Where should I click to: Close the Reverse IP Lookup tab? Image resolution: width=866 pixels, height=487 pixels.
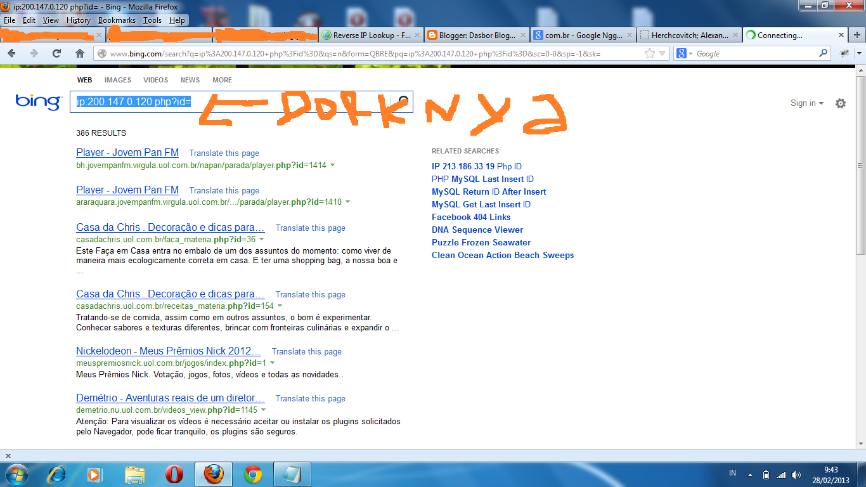click(x=417, y=36)
